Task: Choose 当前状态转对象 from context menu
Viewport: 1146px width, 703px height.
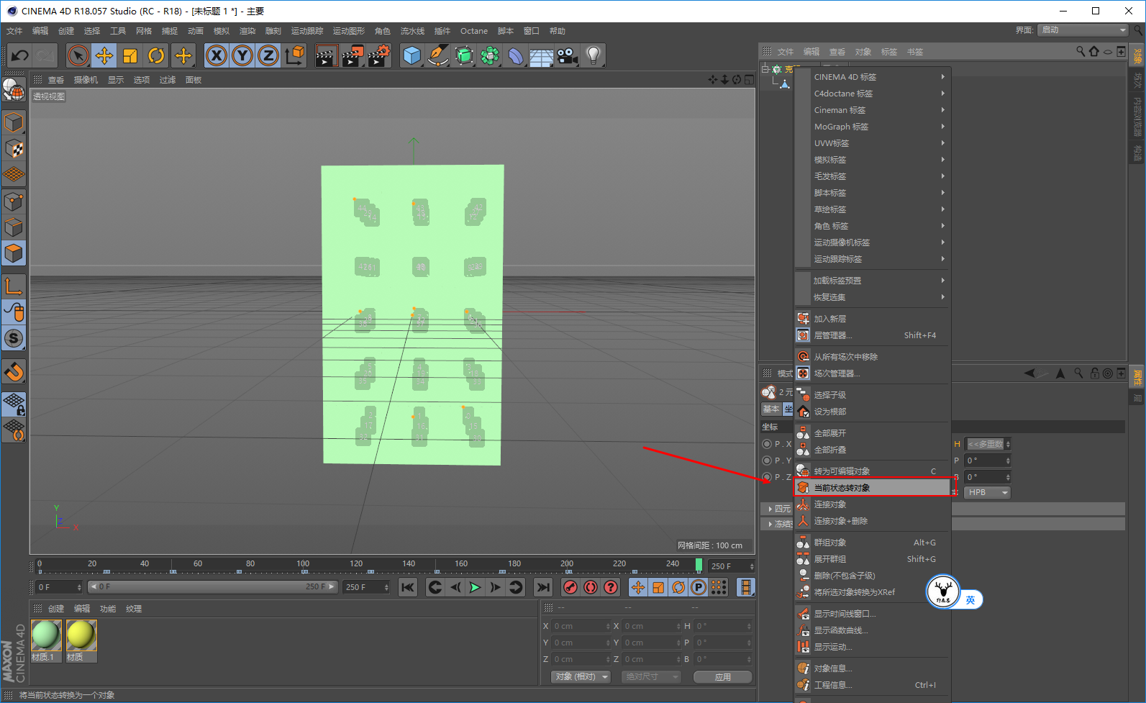Action: click(x=873, y=488)
